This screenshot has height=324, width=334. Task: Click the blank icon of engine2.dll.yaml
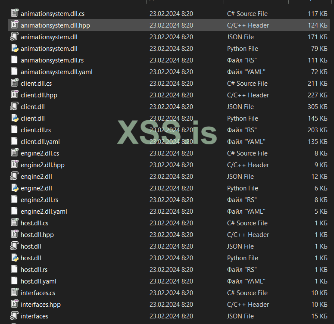(x=14, y=211)
